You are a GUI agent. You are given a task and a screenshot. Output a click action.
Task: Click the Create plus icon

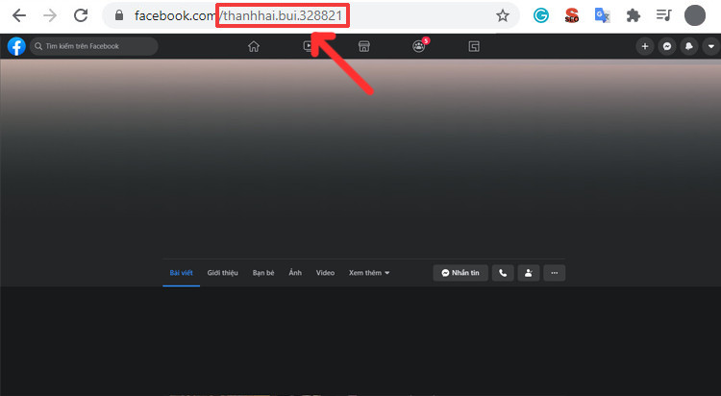645,46
